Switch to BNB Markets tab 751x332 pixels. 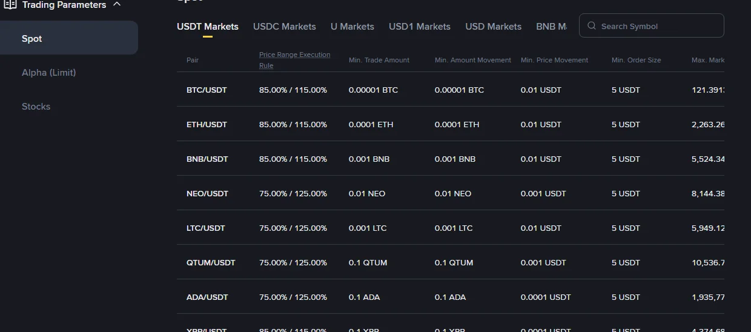click(551, 27)
